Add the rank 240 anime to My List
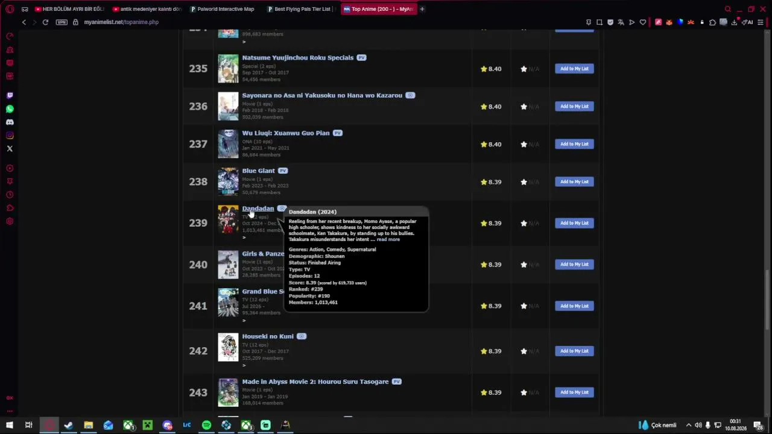This screenshot has width=772, height=434. tap(574, 265)
